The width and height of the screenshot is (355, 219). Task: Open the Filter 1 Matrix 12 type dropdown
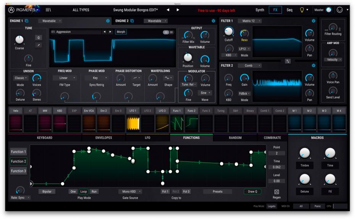(x=249, y=21)
